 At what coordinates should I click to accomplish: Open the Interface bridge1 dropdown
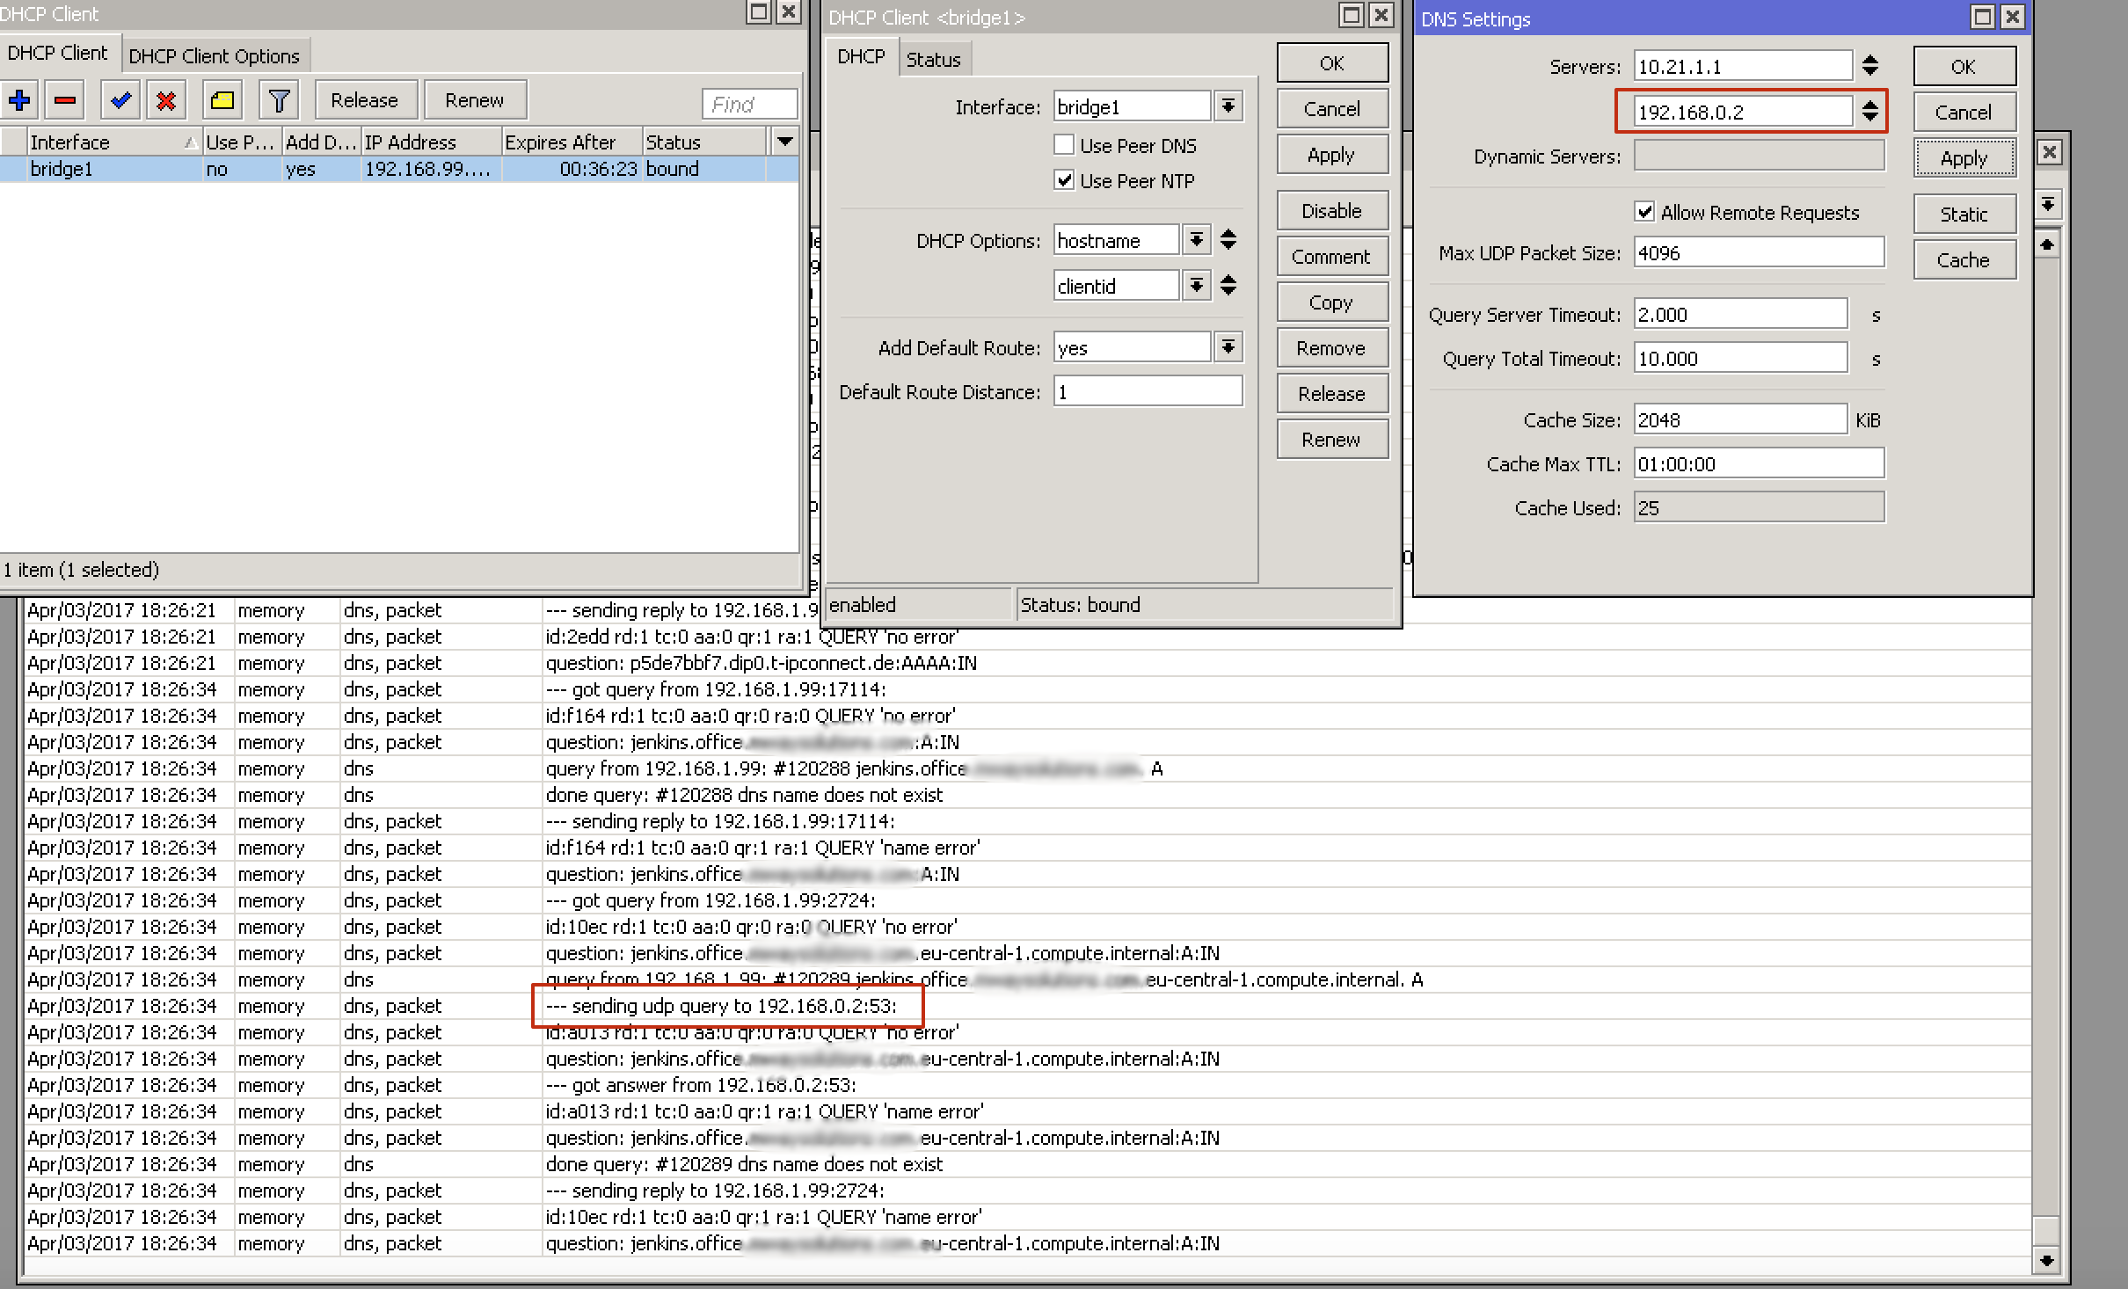click(x=1228, y=106)
